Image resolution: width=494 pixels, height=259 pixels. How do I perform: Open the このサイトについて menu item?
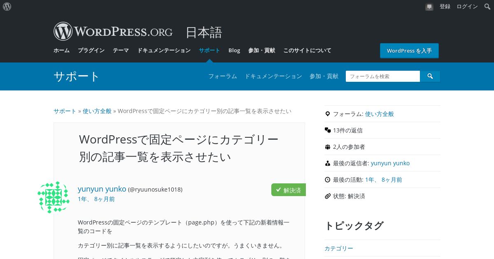coord(307,51)
